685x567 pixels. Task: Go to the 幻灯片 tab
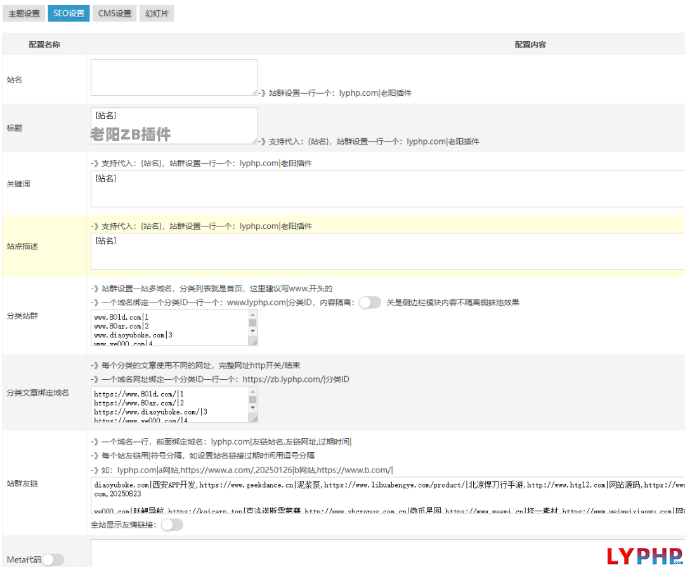(x=157, y=13)
